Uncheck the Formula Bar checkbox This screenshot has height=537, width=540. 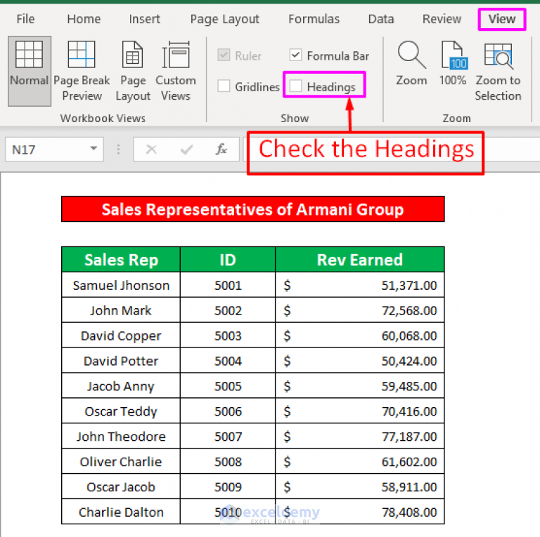(295, 55)
